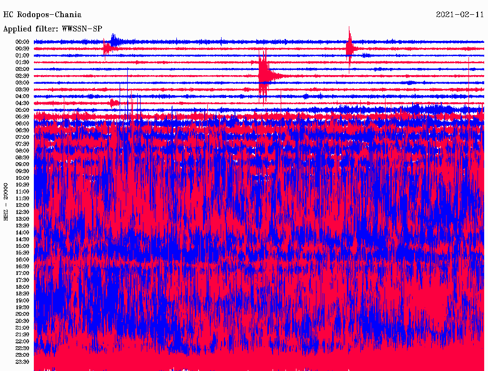The image size is (488, 371).
Task: Click the 05:00 time label
Action: (22, 110)
